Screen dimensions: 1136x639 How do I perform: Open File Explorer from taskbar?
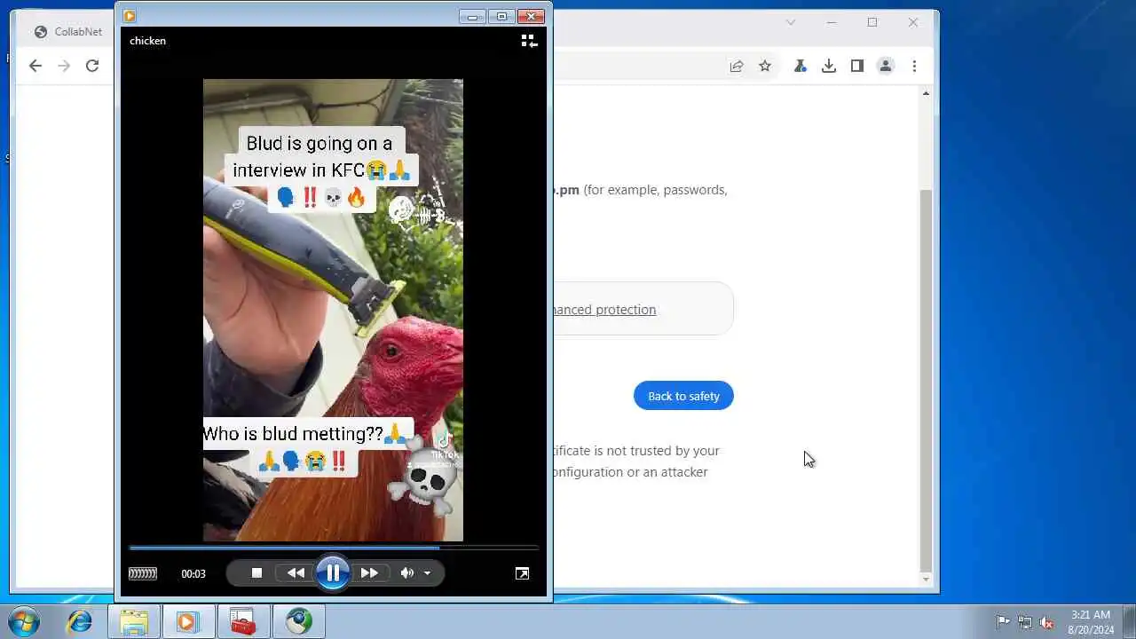click(x=134, y=622)
